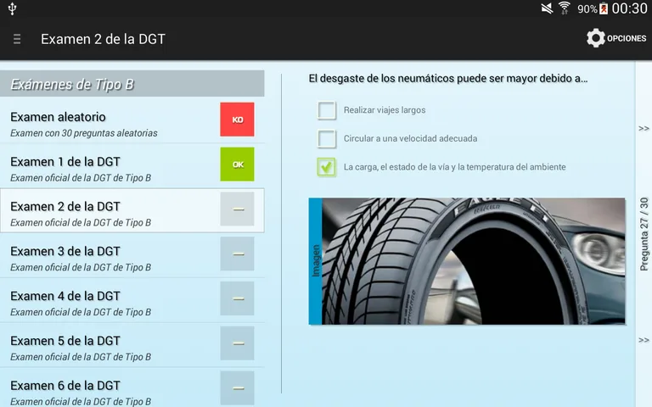The width and height of the screenshot is (652, 407).
Task: Go to next question with upper >> arrow
Action: pos(644,128)
